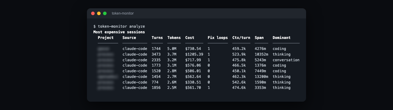Screen dimensions: 393x110
Task: Click the Ctx/turn value 450.1k
Action: 239,71
